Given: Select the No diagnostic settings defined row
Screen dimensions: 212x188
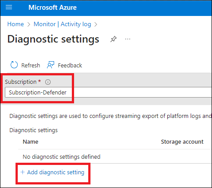Looking at the screenshot, I should click(115, 157).
